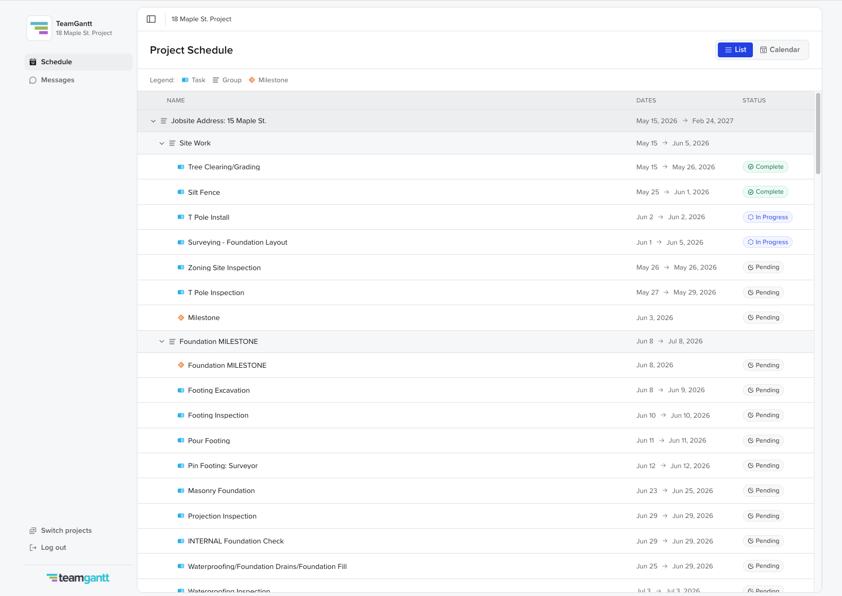This screenshot has width=842, height=596.
Task: Click the Complete status on Silt Fence
Action: click(766, 192)
